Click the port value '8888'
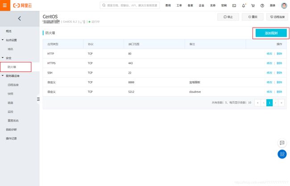290x186 pixels. [131, 82]
